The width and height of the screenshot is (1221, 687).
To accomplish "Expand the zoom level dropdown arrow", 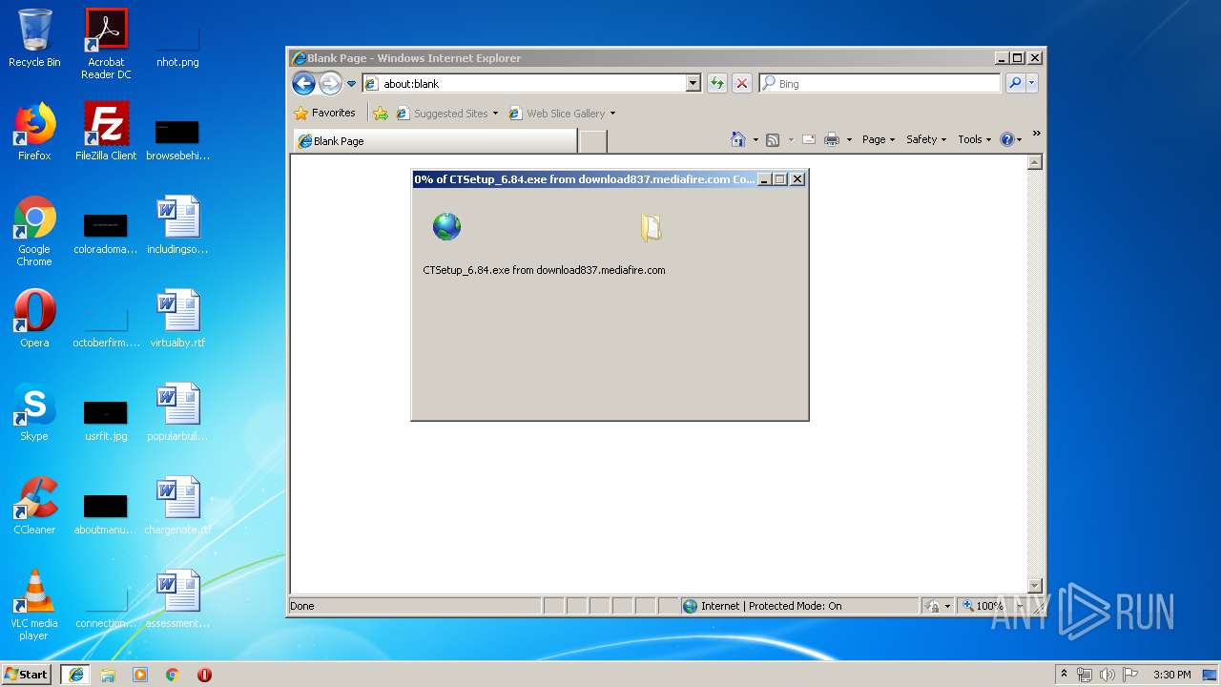I will [1018, 606].
